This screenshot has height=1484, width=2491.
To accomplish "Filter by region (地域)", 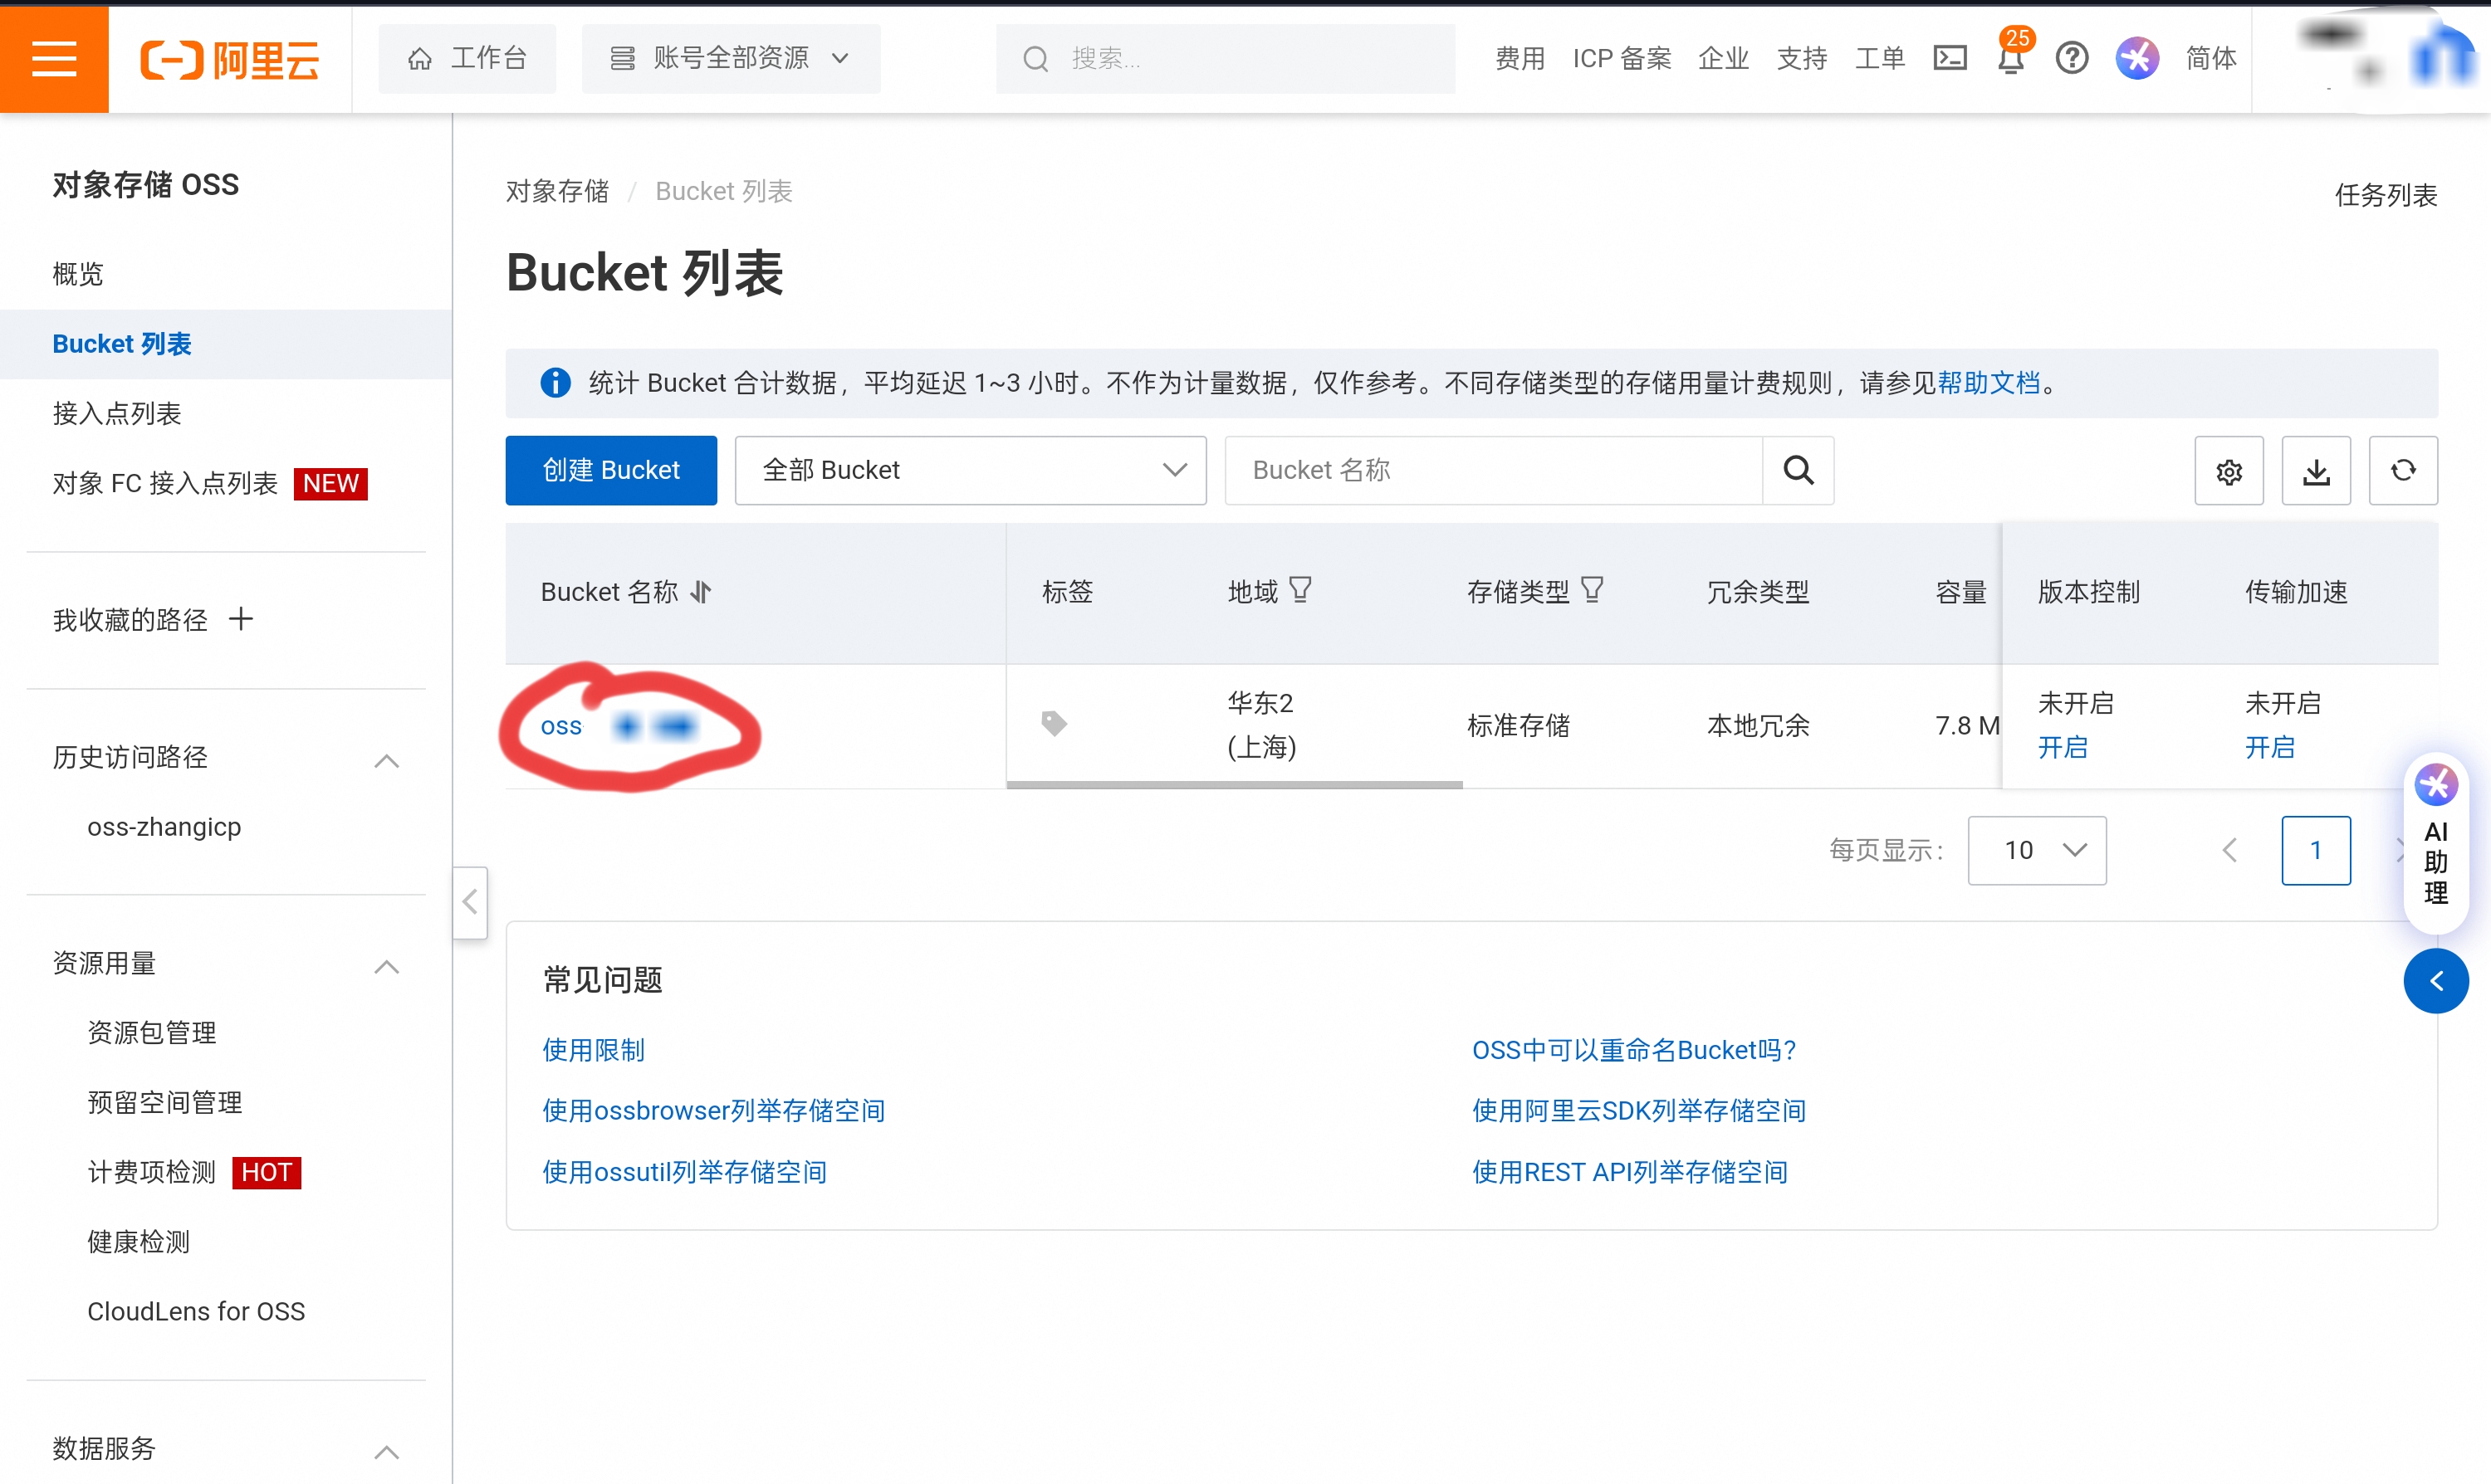I will tap(1299, 590).
